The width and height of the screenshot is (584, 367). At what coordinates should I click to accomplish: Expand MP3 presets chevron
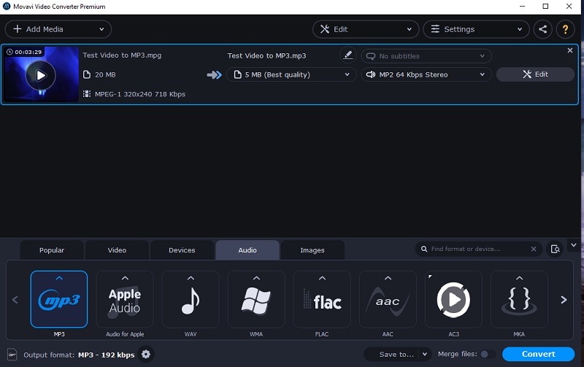point(59,278)
